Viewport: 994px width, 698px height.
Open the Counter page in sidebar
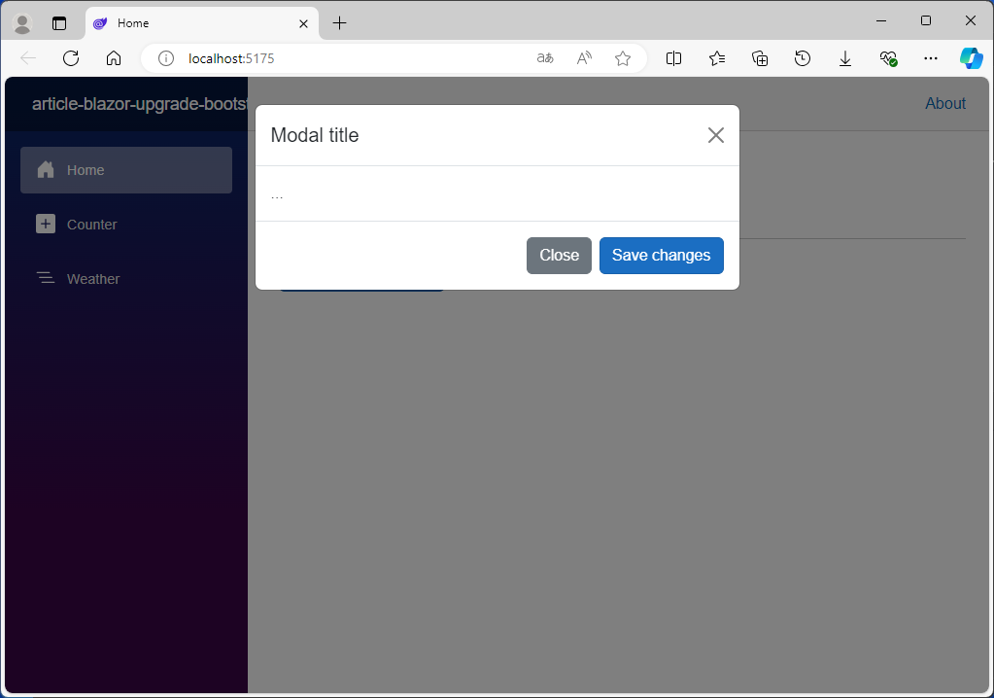pyautogui.click(x=126, y=225)
